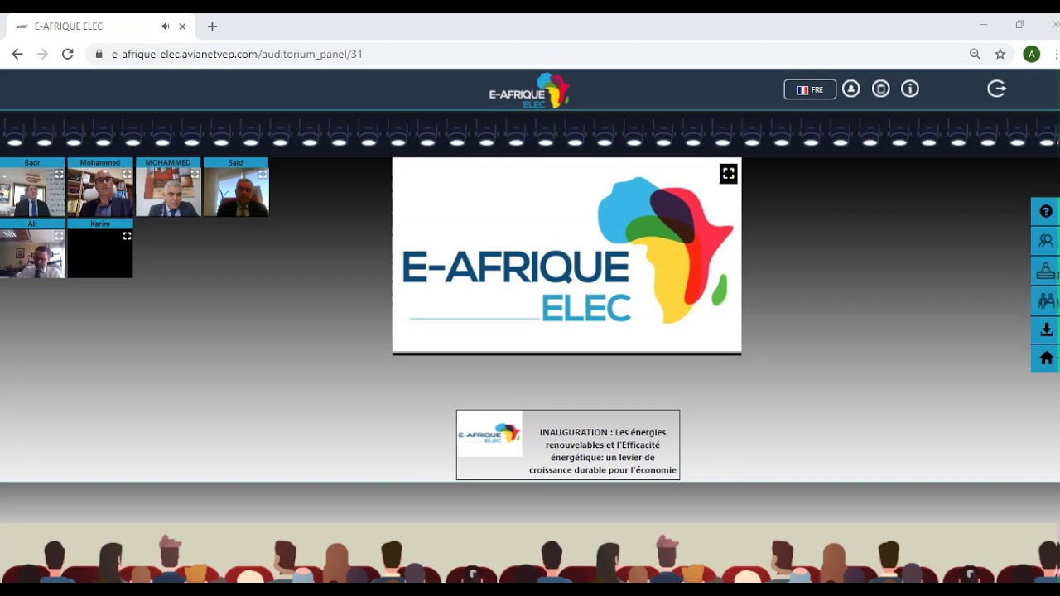Click the small logo in session info box
The image size is (1060, 596).
point(489,434)
